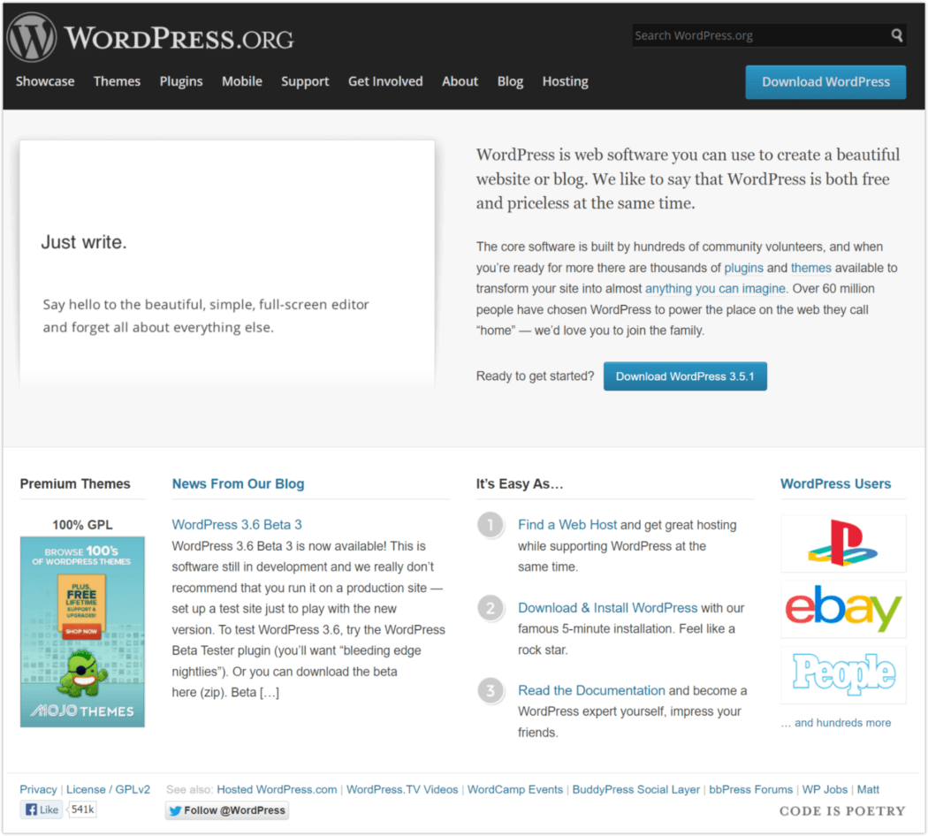Click the WordPress logo in the header
The image size is (928, 836).
click(x=32, y=36)
